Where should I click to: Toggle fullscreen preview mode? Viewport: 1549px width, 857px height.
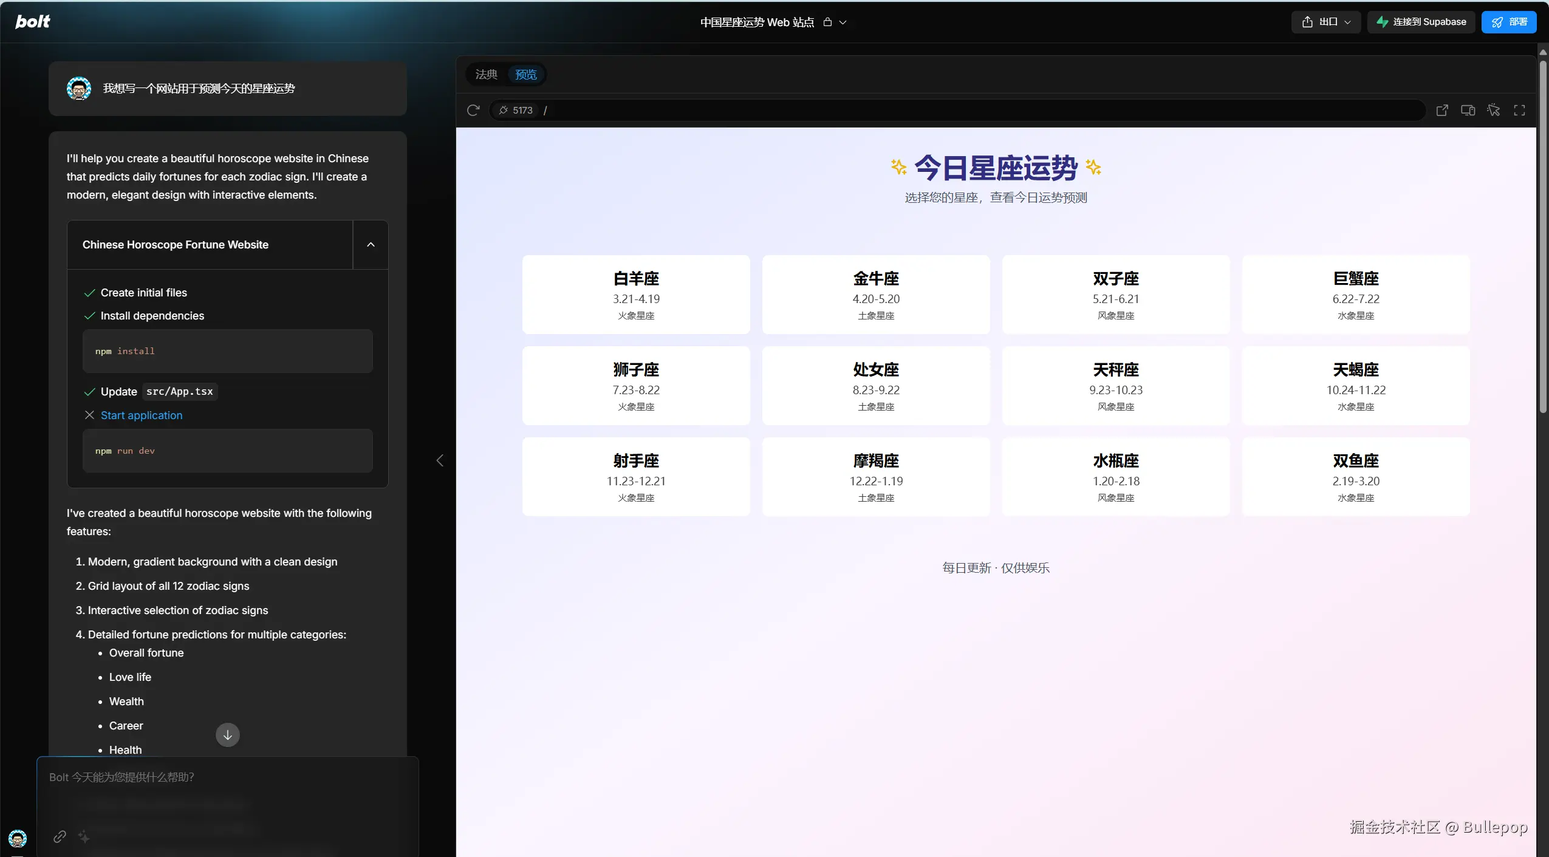1520,110
